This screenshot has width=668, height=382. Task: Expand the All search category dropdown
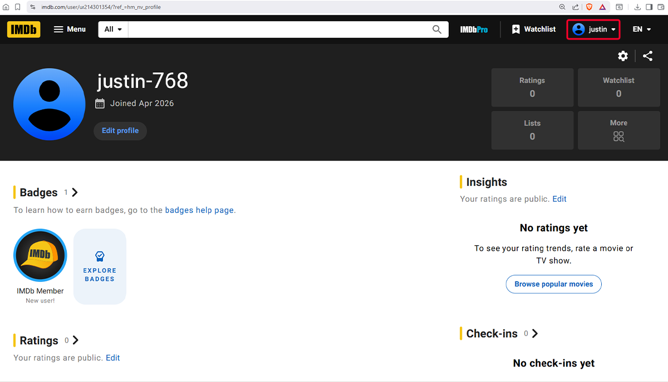(x=113, y=29)
